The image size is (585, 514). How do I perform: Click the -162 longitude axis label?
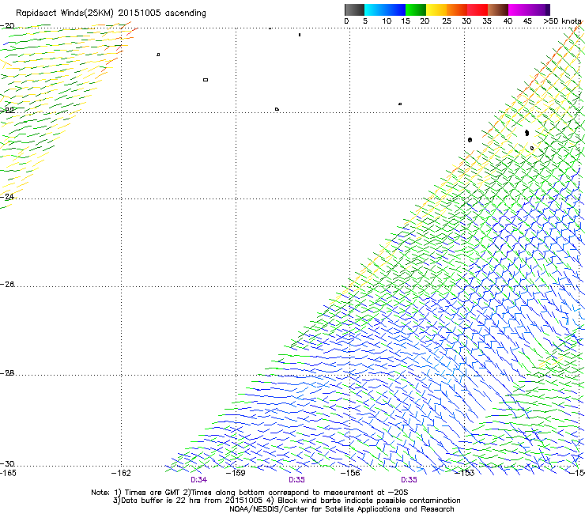tap(121, 473)
